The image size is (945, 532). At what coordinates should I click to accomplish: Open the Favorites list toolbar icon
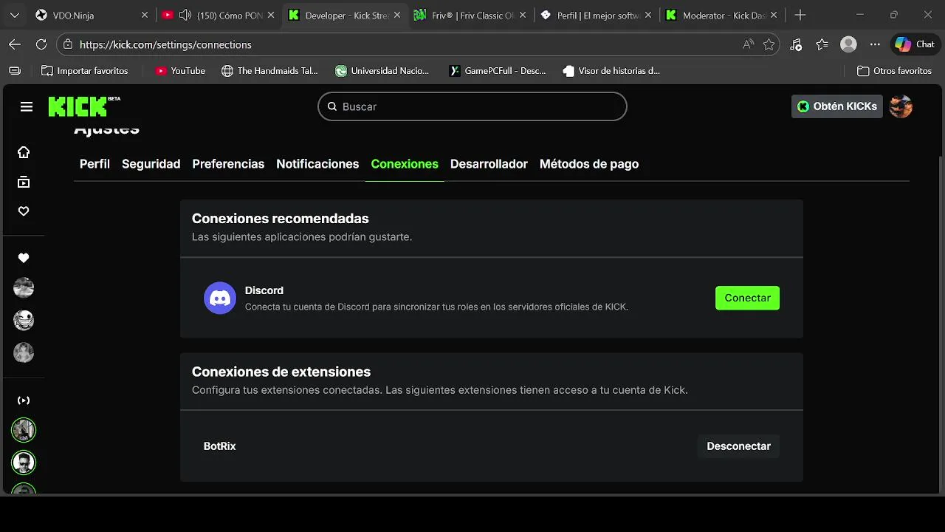pyautogui.click(x=822, y=44)
